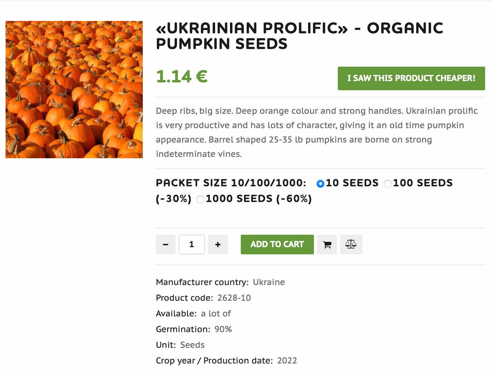Click the product description paragraph
This screenshot has height=372, width=492.
point(317,132)
